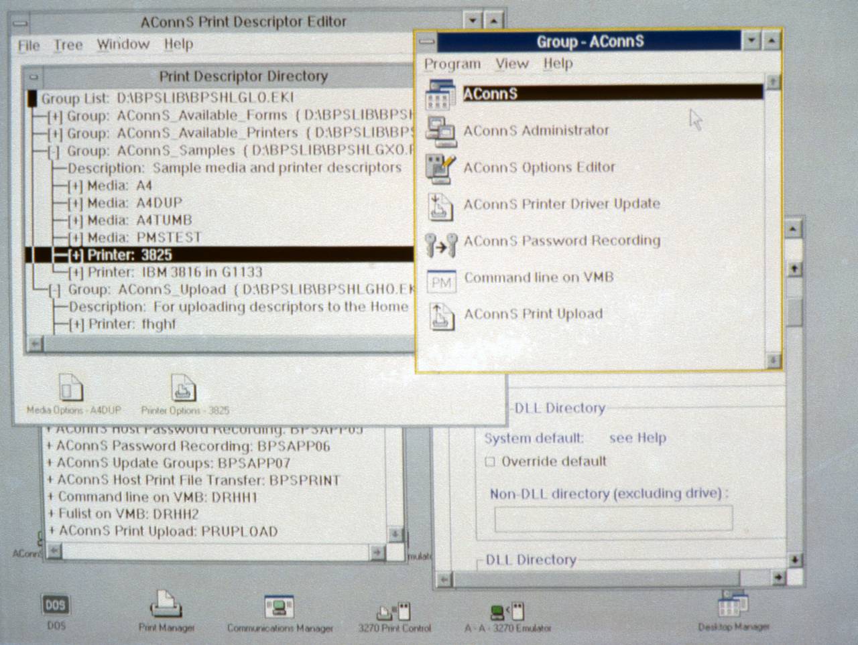This screenshot has width=858, height=645.
Task: Open AConnS Print Upload program
Action: pos(440,315)
